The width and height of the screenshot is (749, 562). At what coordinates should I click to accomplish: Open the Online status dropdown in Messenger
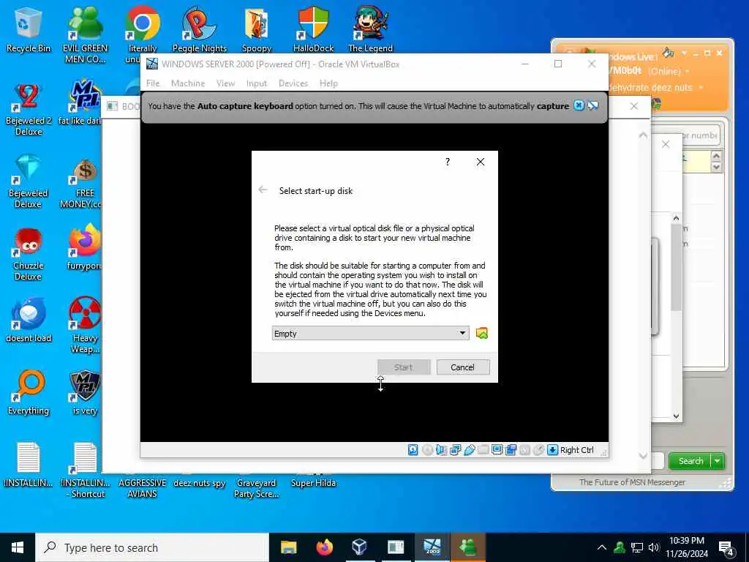[x=688, y=72]
